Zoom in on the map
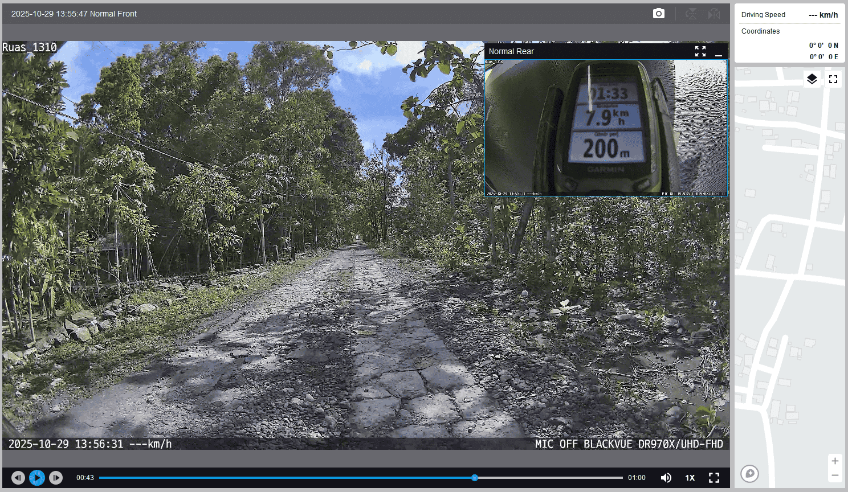 (835, 461)
